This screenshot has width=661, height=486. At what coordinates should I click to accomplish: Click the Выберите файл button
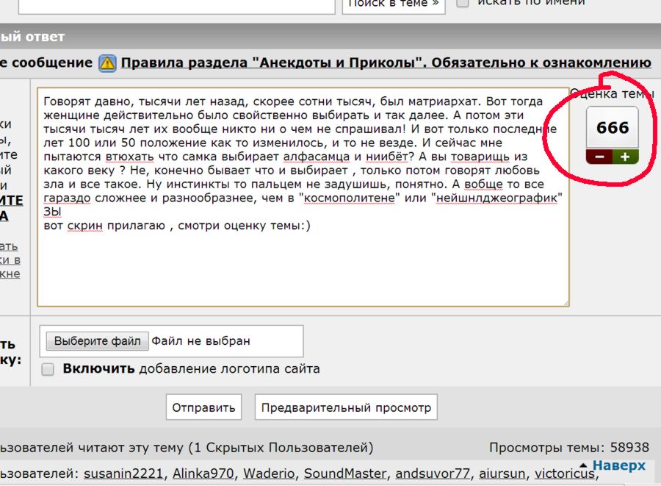(98, 341)
